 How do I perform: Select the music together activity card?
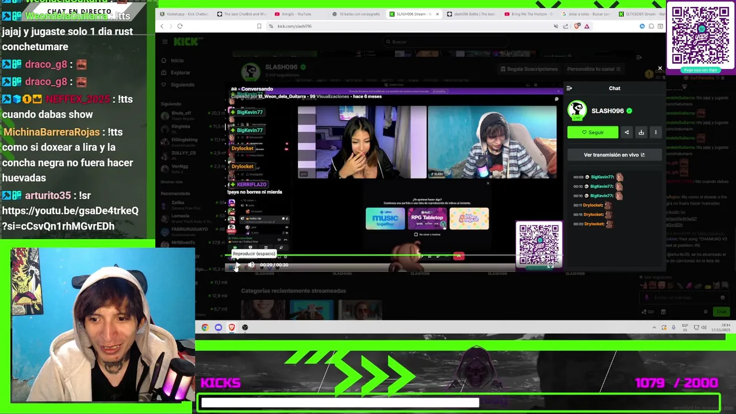[385, 218]
